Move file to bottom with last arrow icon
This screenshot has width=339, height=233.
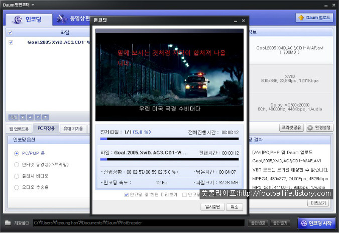45,117
